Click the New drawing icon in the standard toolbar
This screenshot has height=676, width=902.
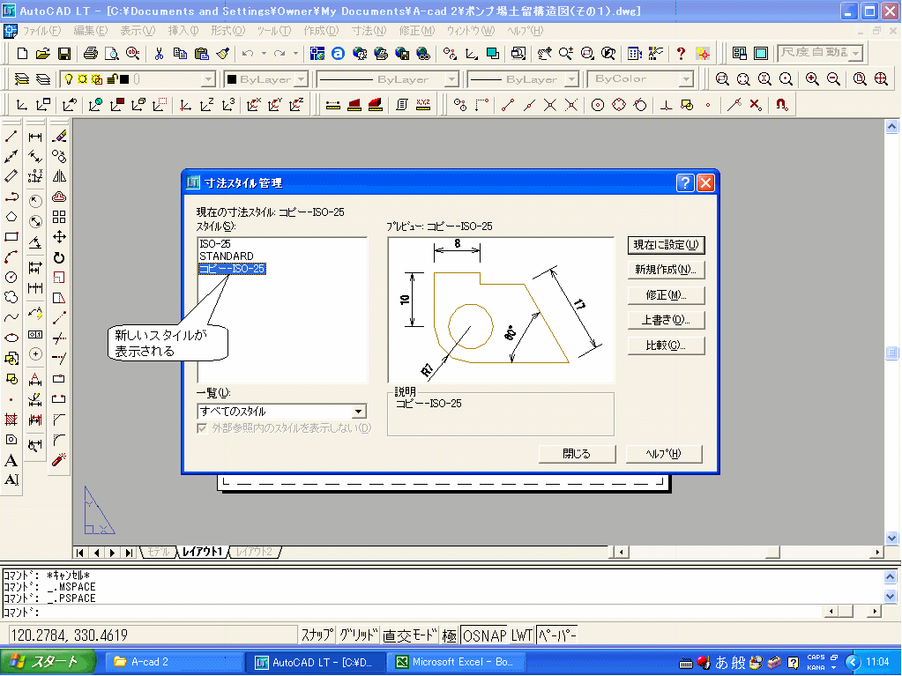click(22, 54)
